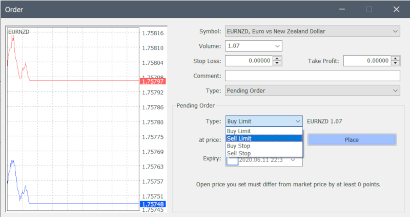The image size is (410, 217).
Task: Click the red ask price label 1.75797
Action: click(x=153, y=81)
